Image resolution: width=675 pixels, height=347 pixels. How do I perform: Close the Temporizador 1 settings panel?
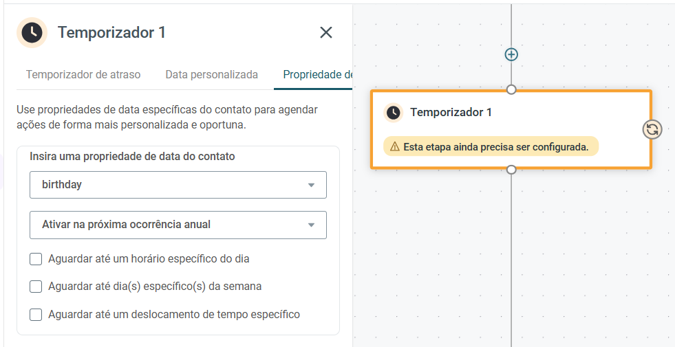(x=326, y=32)
